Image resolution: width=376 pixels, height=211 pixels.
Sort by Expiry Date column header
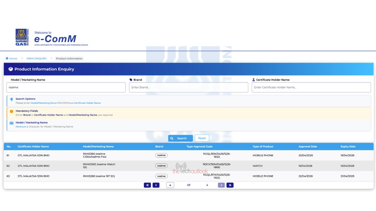click(348, 146)
